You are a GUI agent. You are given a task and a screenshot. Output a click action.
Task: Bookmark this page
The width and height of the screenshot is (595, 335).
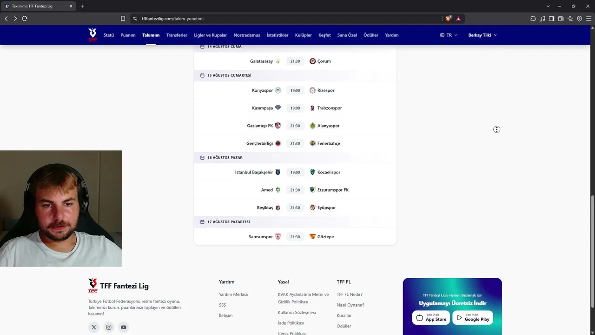coord(123,19)
